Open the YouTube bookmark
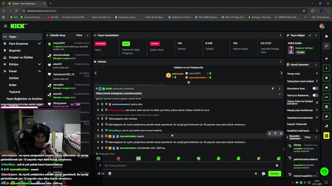332x186 pixels. [53, 17]
